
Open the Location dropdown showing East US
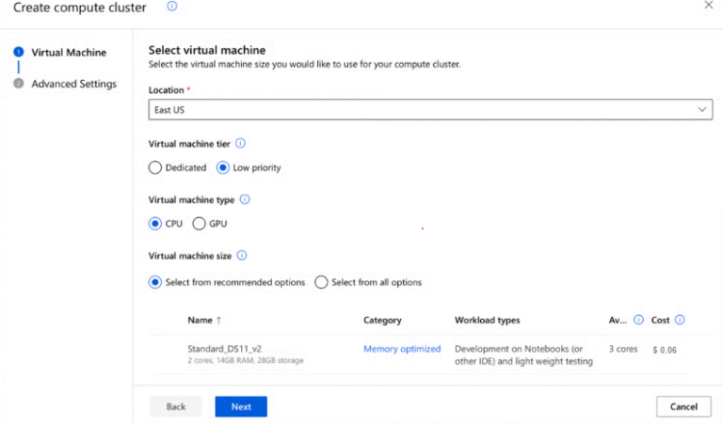click(430, 110)
